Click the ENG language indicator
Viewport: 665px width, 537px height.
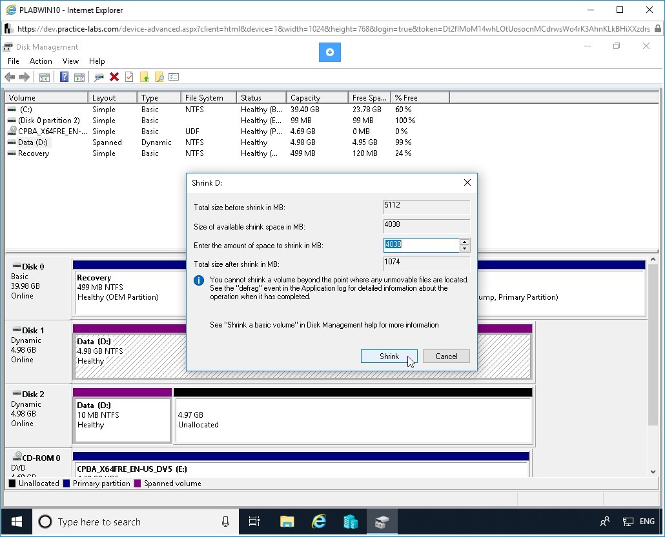point(647,522)
